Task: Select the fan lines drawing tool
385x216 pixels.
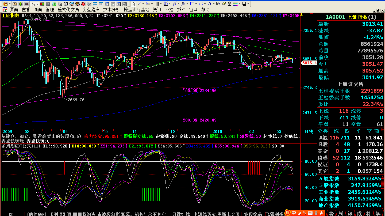Action: point(166,4)
